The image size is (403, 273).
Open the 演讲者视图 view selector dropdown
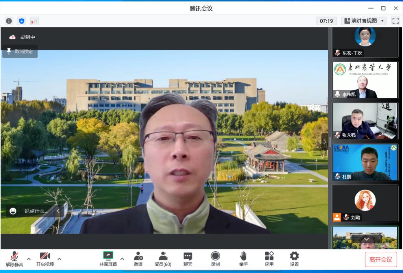(x=364, y=20)
